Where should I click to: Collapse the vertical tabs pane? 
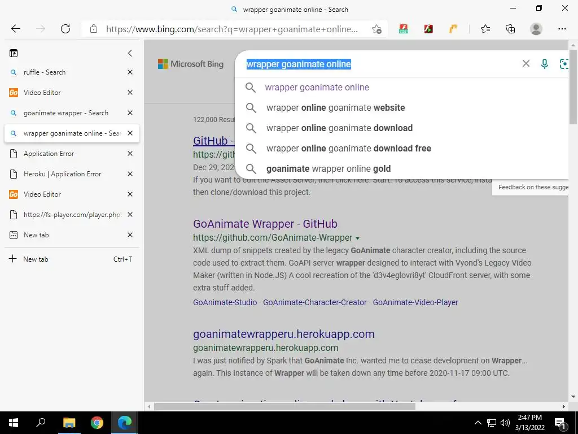(x=130, y=53)
